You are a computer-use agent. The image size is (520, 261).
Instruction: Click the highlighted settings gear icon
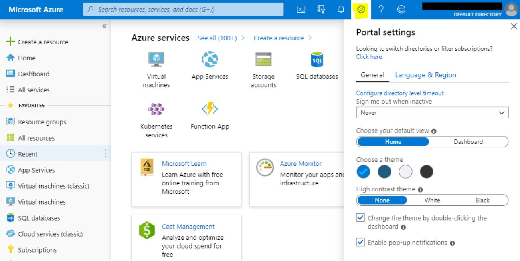pyautogui.click(x=361, y=10)
